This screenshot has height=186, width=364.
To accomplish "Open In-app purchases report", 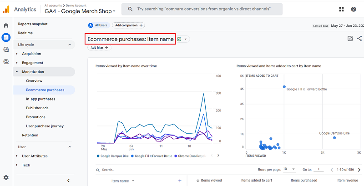I will point(40,99).
